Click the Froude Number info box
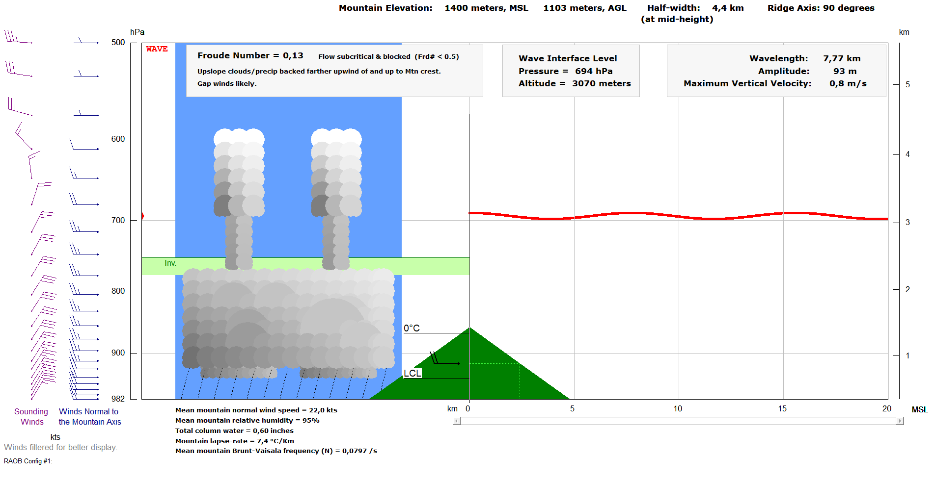This screenshot has height=481, width=935. [334, 70]
